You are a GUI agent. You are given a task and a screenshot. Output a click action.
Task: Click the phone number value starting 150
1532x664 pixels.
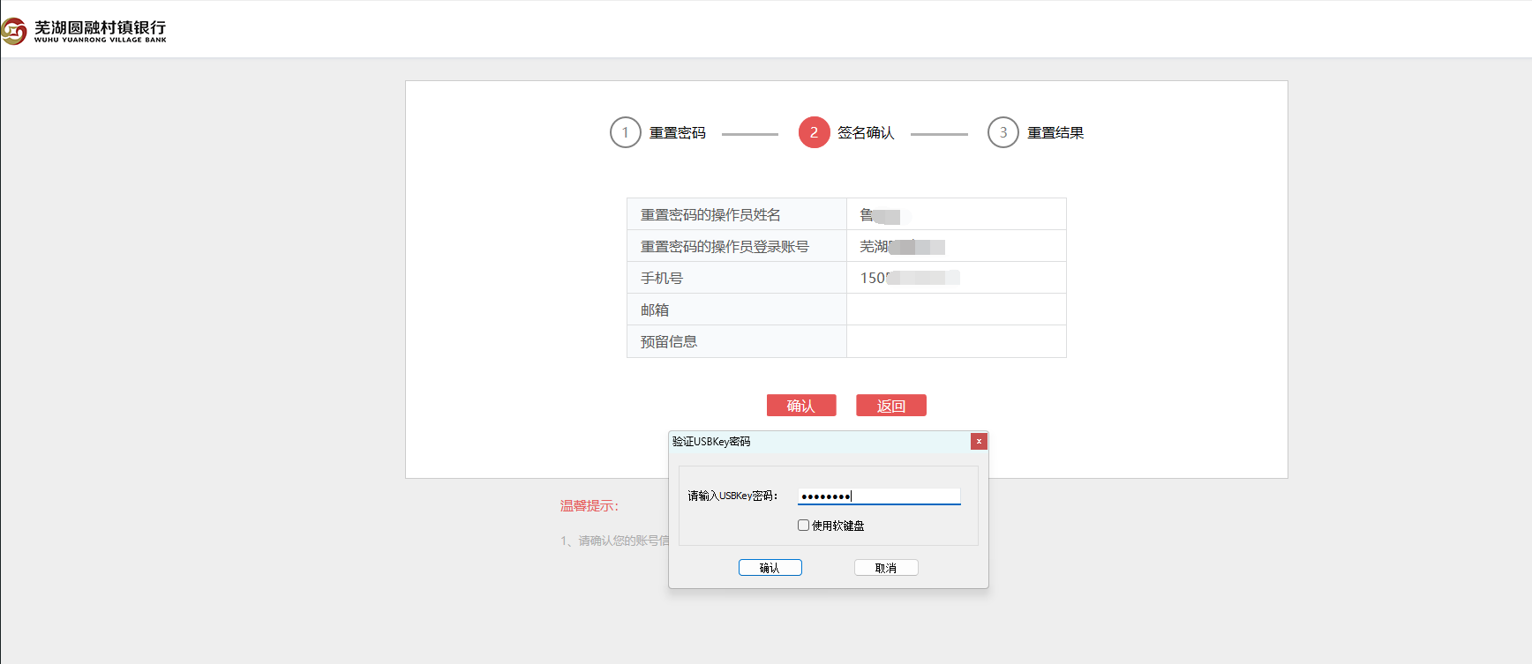point(910,278)
